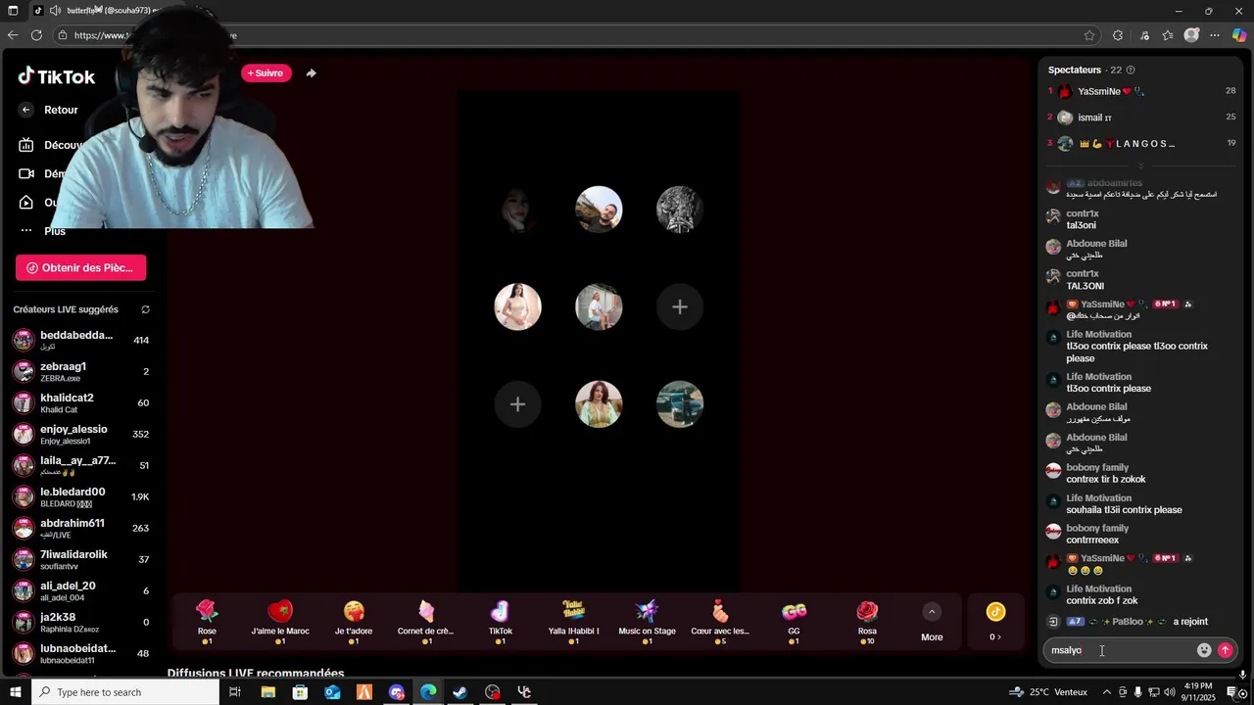Send the chat message arrow
The height and width of the screenshot is (705, 1254).
tap(1225, 650)
